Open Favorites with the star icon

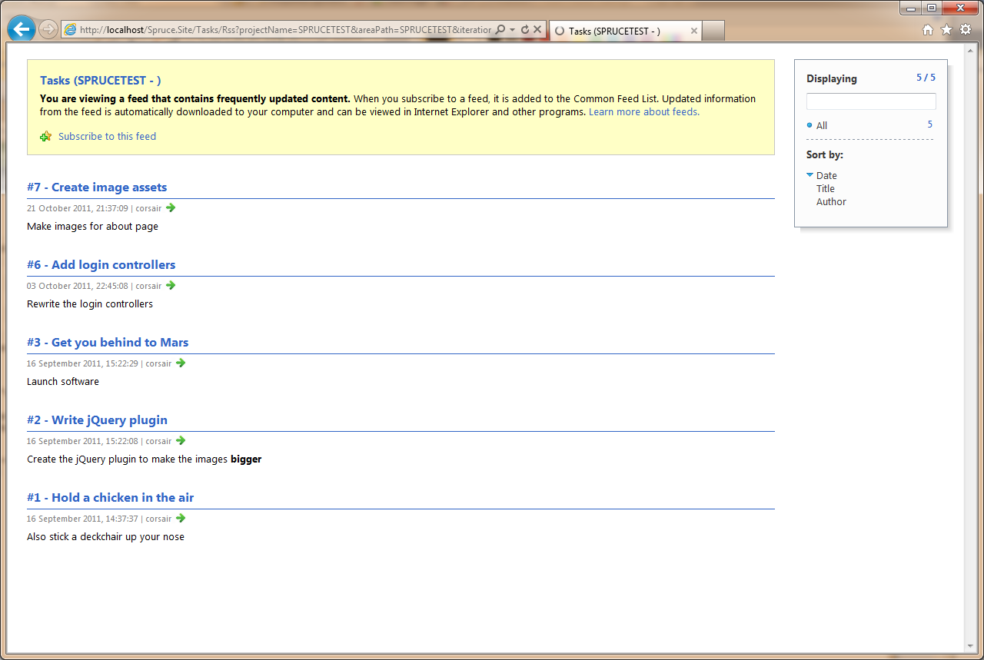[x=946, y=30]
